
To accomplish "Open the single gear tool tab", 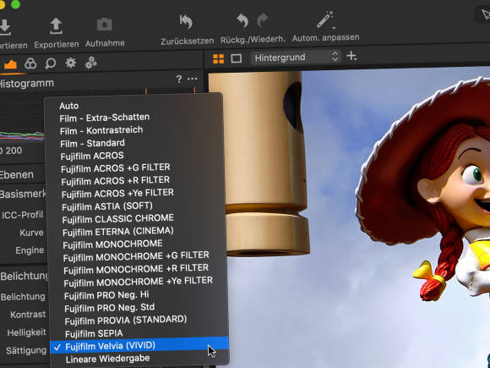I will tap(71, 63).
